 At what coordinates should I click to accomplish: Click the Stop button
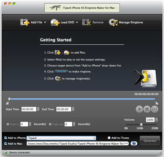point(147,109)
